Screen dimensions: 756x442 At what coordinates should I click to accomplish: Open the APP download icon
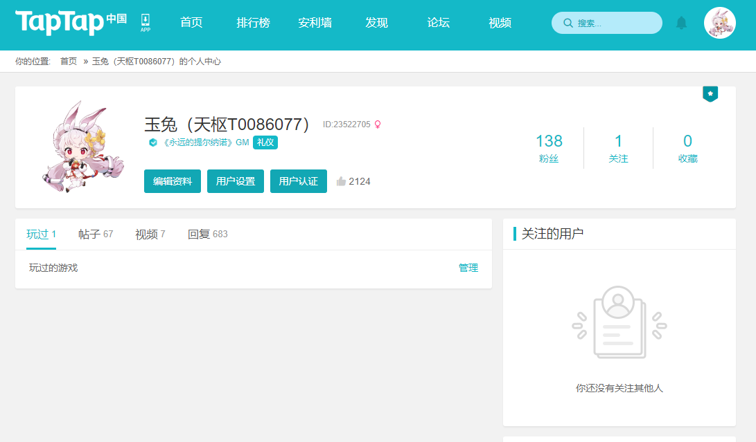[x=145, y=23]
